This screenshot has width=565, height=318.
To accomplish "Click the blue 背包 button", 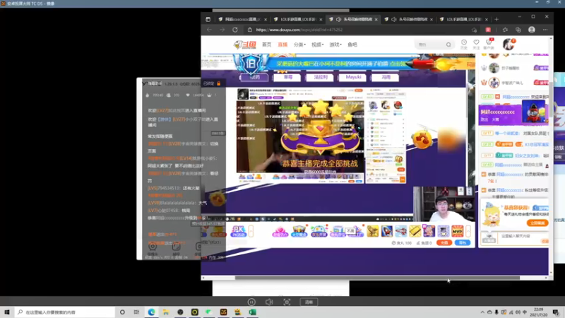I will [x=463, y=243].
